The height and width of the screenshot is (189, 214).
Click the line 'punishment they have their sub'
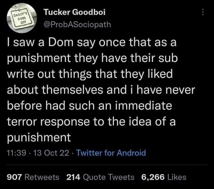(x=92, y=59)
